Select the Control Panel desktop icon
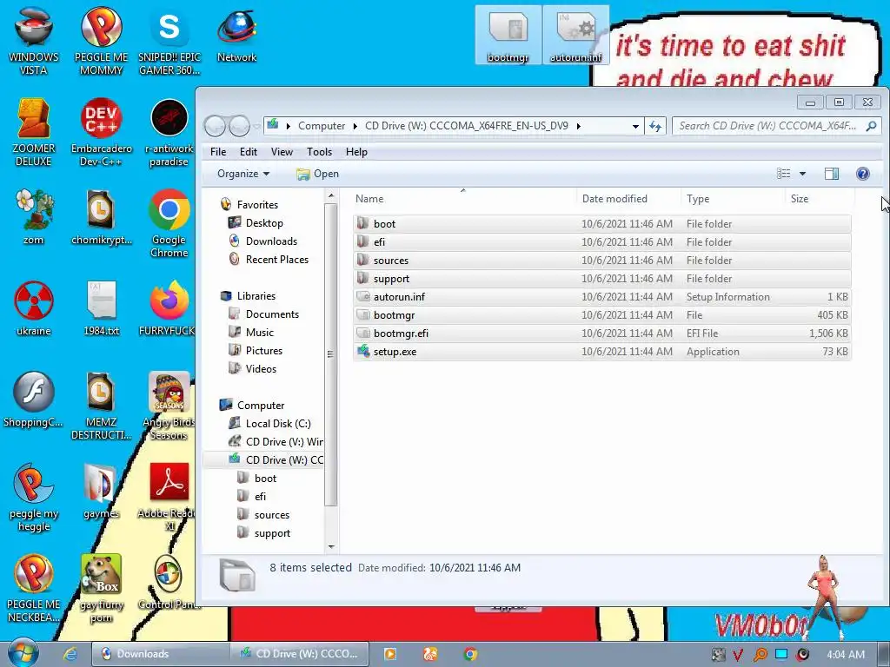Screen dimensions: 890x667 point(169,583)
